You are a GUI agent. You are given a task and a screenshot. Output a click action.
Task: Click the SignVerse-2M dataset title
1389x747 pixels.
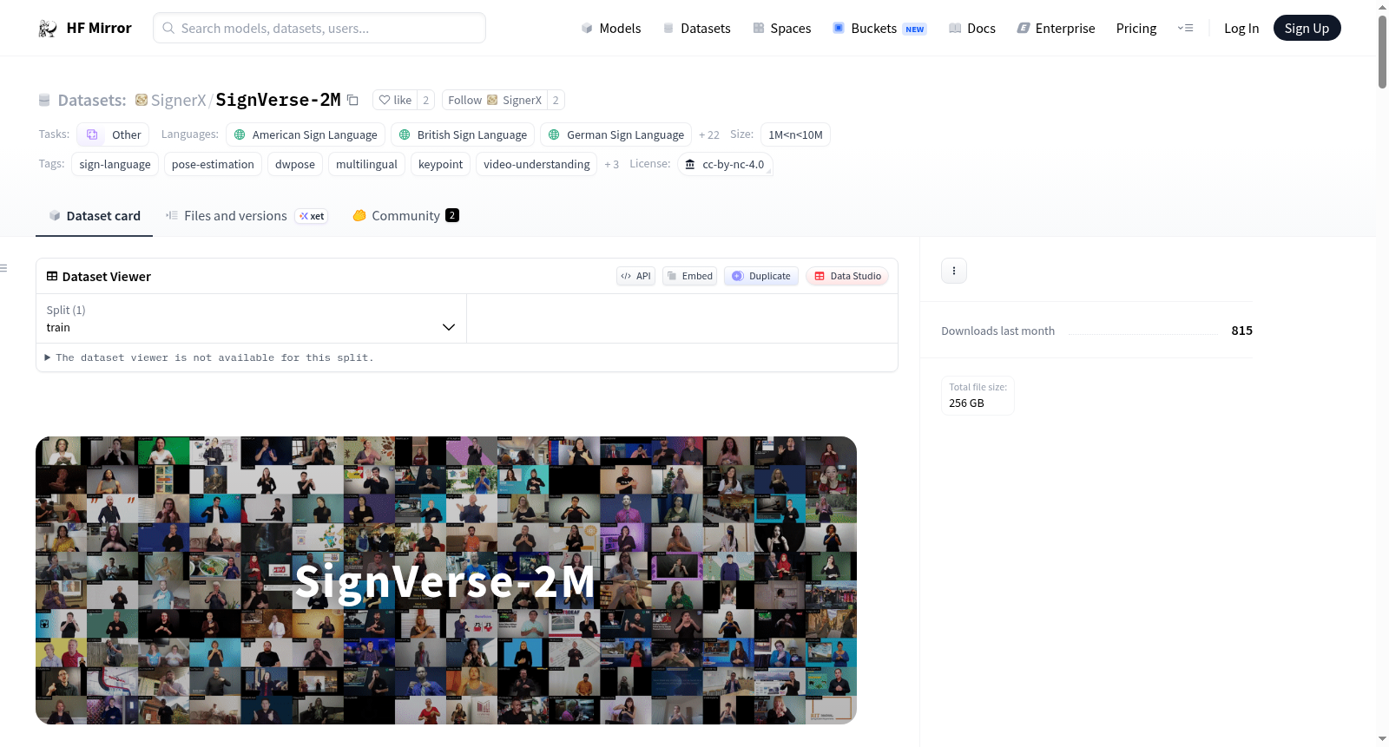[278, 100]
